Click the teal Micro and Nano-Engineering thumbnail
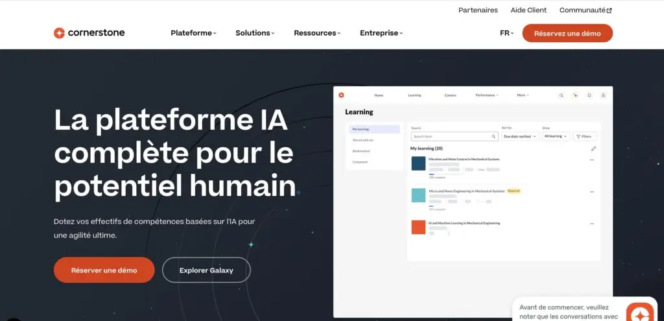Viewport: 664px width, 321px height. 418,195
